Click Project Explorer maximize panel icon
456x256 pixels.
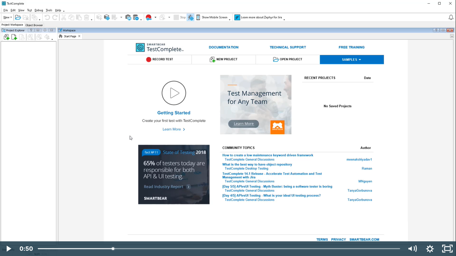38,30
